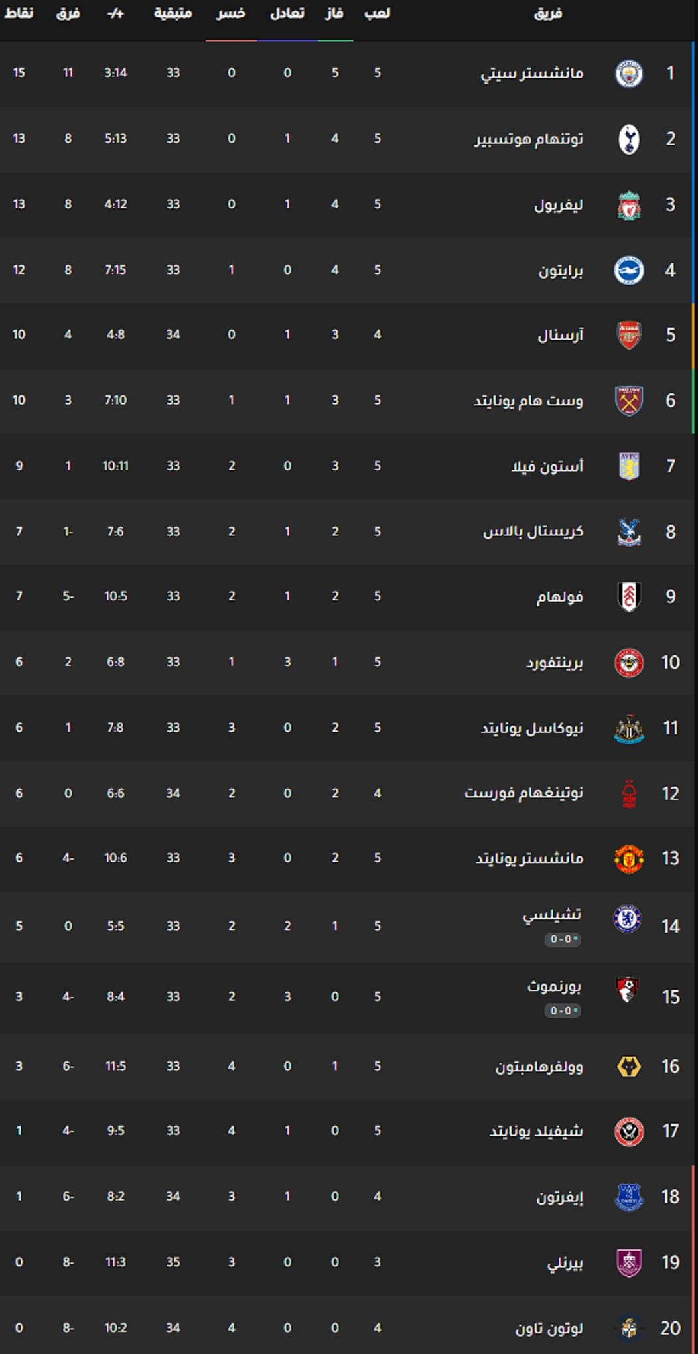The image size is (698, 1354).
Task: Click the Manchester City club crest
Action: pos(628,73)
